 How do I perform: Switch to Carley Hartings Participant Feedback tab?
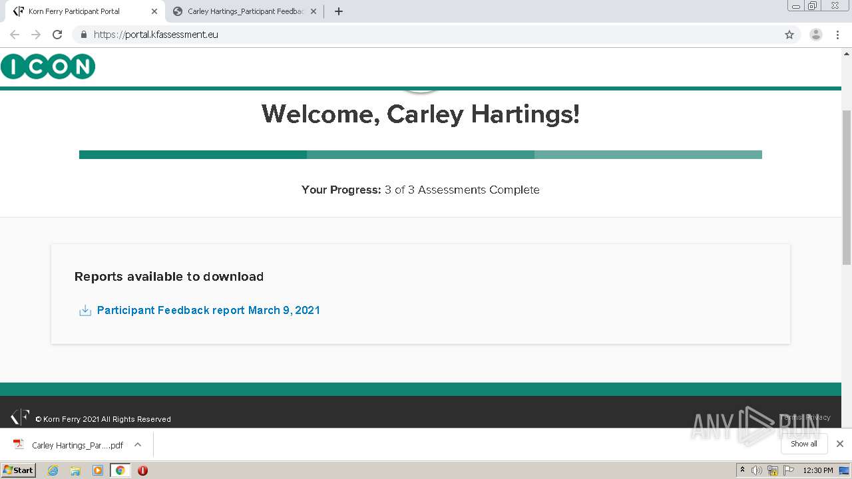point(245,11)
